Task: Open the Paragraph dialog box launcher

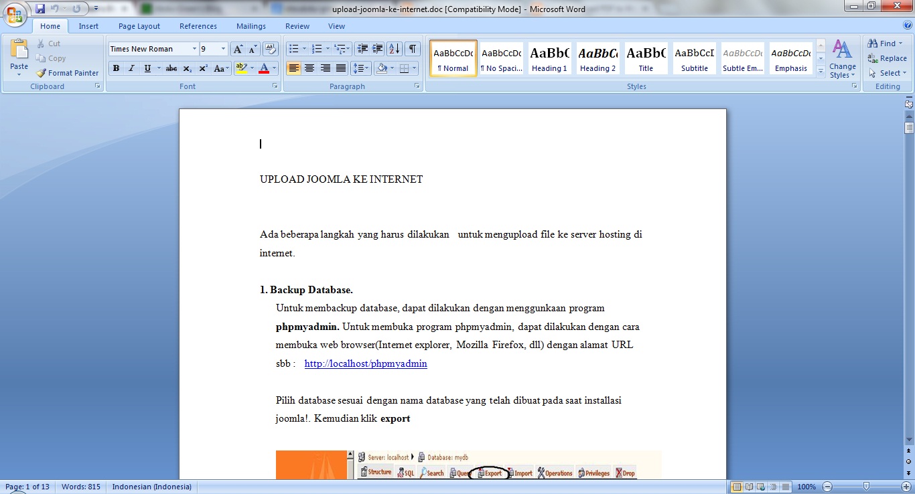Action: point(417,86)
